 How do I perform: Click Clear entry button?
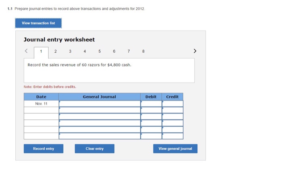tap(95, 148)
